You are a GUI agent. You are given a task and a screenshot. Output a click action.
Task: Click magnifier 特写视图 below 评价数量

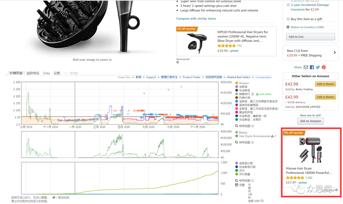(x=244, y=181)
